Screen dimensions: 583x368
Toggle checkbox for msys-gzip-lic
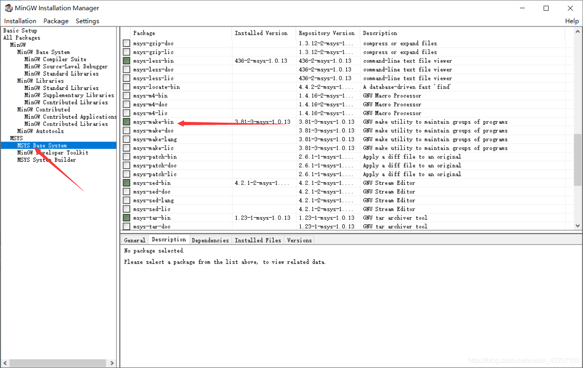pos(126,52)
